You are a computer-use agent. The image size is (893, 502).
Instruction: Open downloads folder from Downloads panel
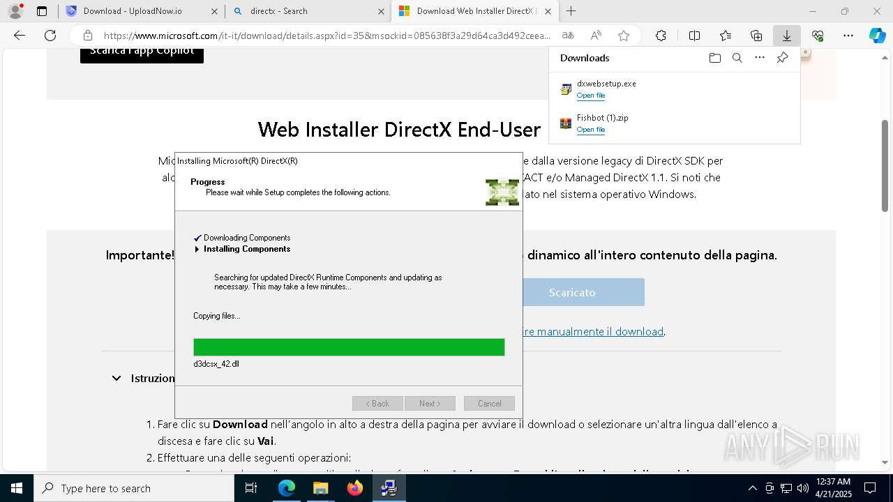714,58
